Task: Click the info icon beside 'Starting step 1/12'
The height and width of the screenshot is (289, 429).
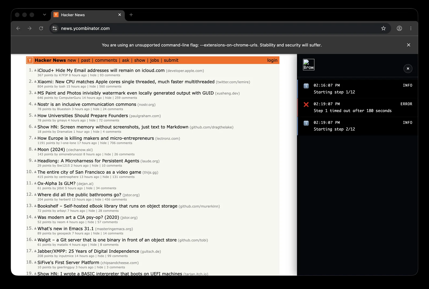Action: (x=306, y=86)
